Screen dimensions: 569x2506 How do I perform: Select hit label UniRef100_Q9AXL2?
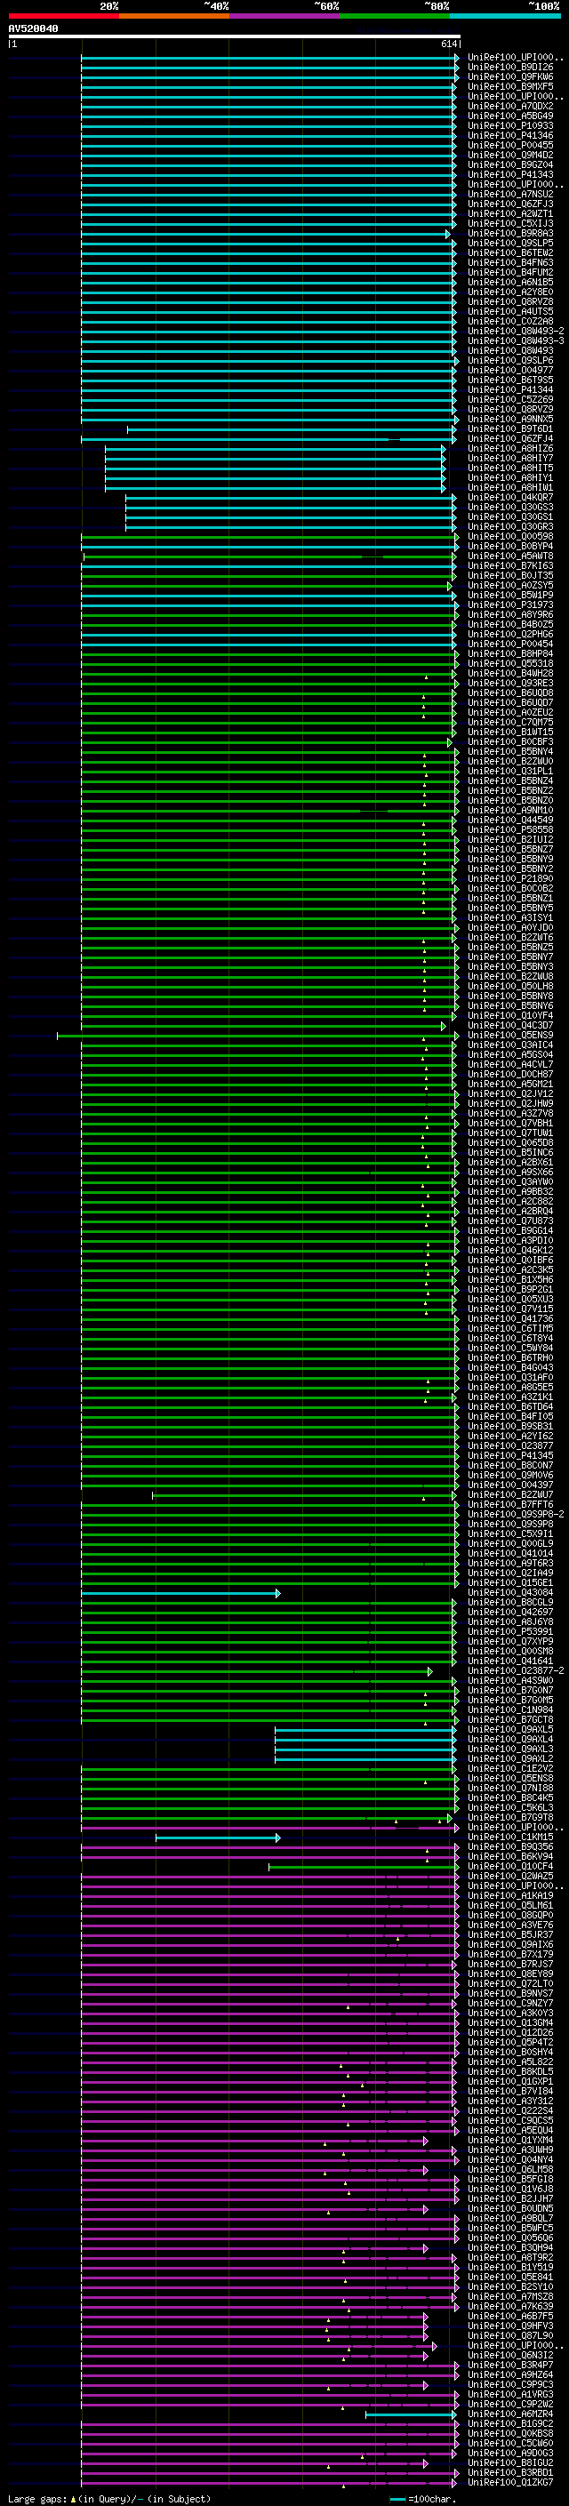pyautogui.click(x=509, y=1759)
